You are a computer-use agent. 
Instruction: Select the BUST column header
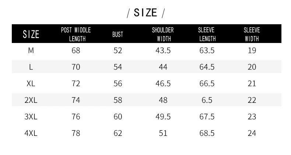coord(118,35)
